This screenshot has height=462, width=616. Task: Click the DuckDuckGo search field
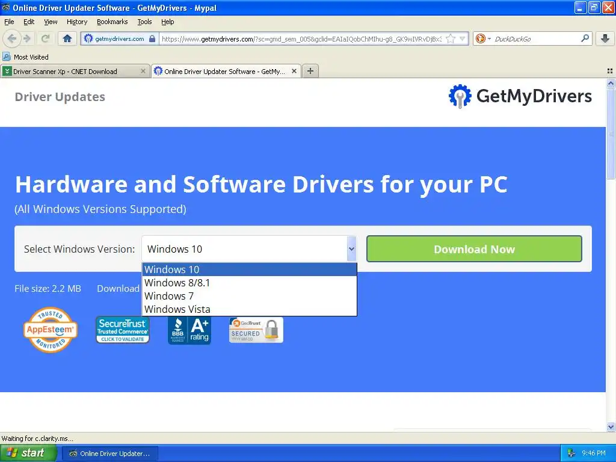[535, 38]
